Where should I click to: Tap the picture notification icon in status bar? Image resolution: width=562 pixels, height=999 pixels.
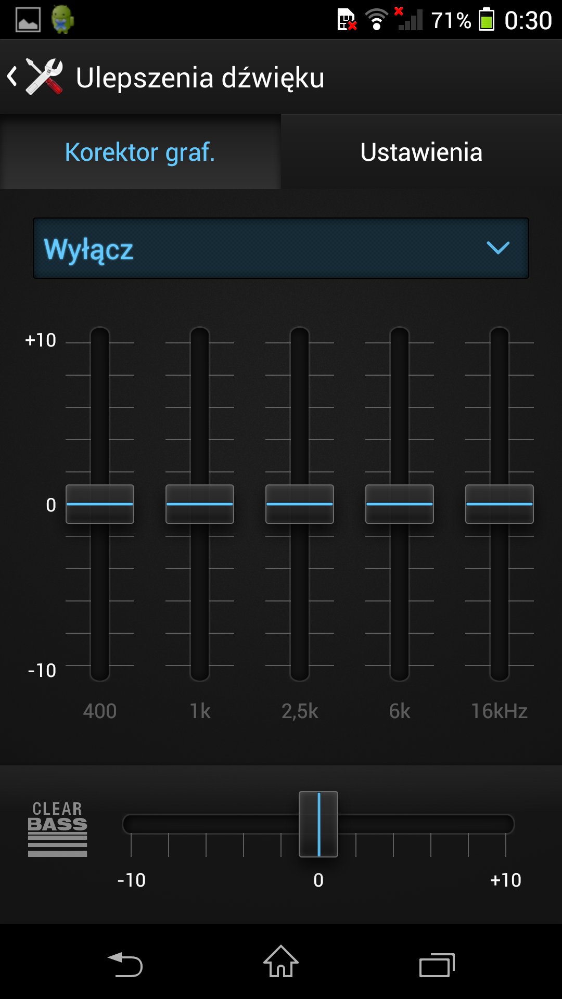click(x=28, y=20)
